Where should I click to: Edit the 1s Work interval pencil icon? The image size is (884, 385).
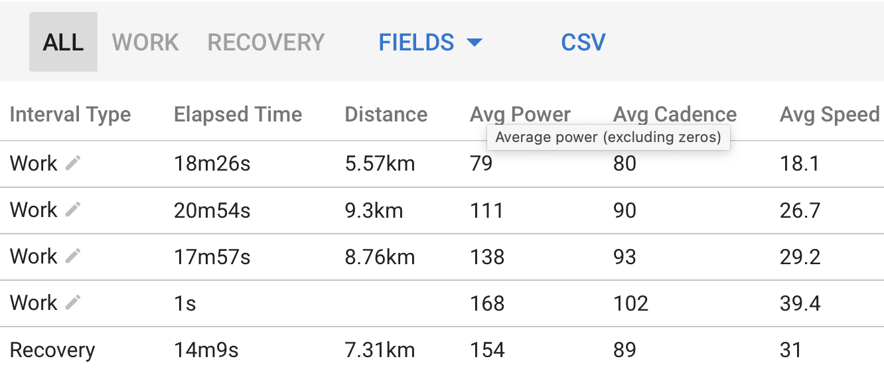73,303
